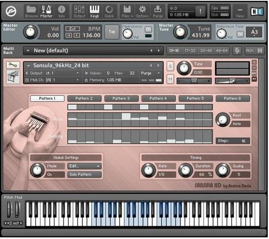Open the New (default) multi dropdown
This screenshot has height=239, width=269.
28,51
